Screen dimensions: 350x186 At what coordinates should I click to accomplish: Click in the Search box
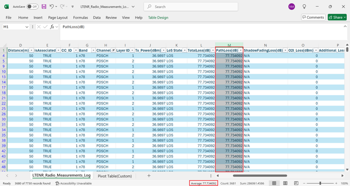[191, 7]
